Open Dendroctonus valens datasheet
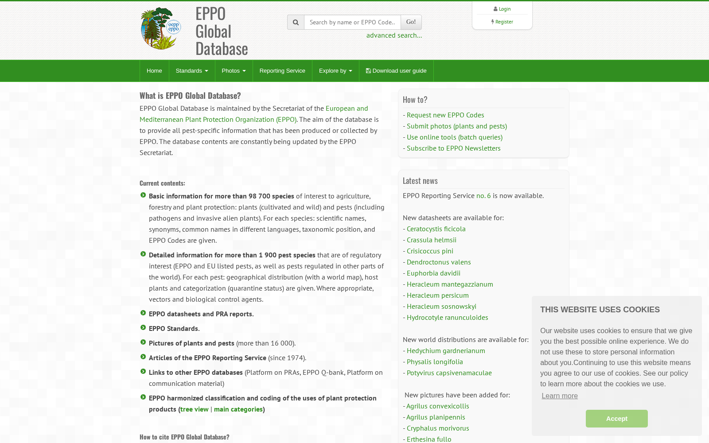The image size is (709, 443). pos(439,262)
